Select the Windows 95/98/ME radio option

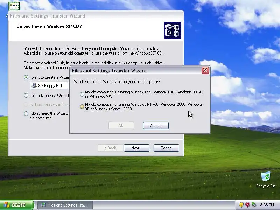(82, 94)
